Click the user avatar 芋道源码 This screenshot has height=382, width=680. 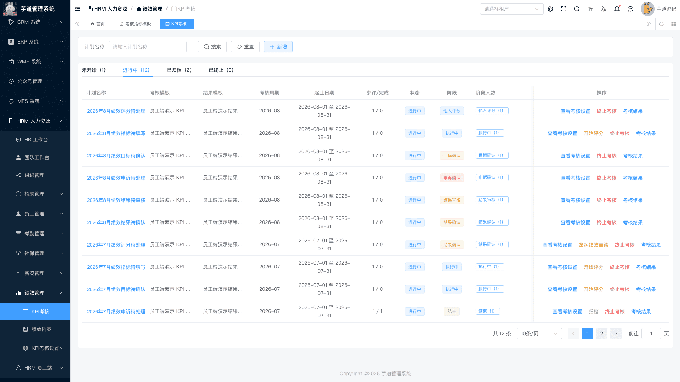[658, 9]
